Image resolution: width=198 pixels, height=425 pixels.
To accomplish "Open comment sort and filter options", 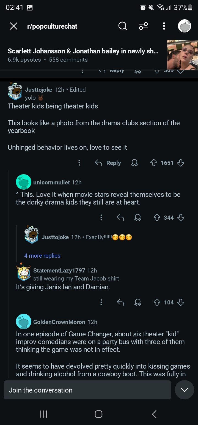I will [x=143, y=26].
